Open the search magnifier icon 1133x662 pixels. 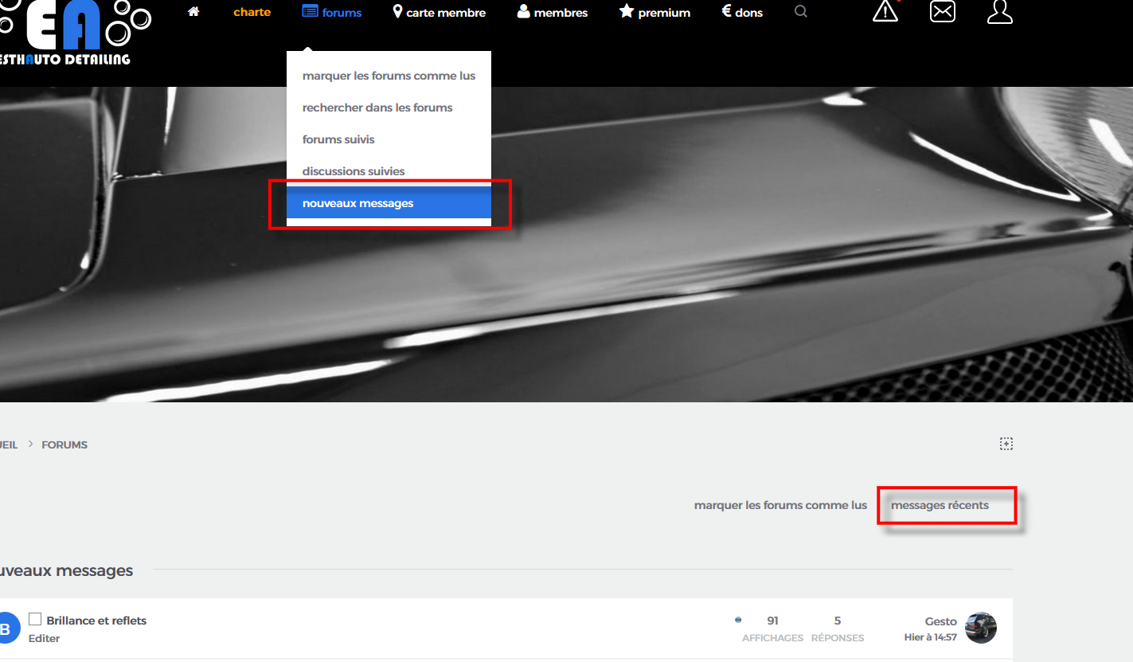tap(801, 12)
